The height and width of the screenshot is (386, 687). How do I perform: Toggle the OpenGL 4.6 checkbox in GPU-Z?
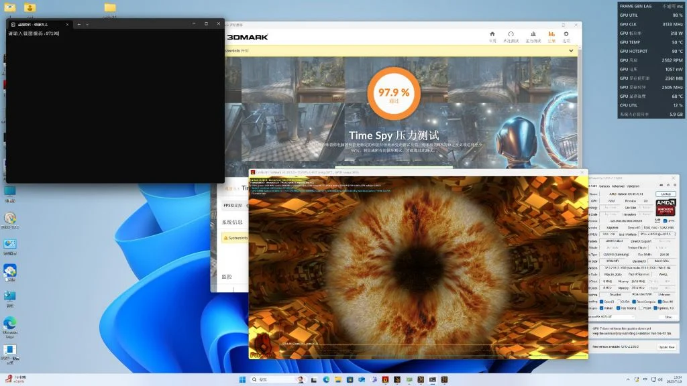(x=655, y=308)
